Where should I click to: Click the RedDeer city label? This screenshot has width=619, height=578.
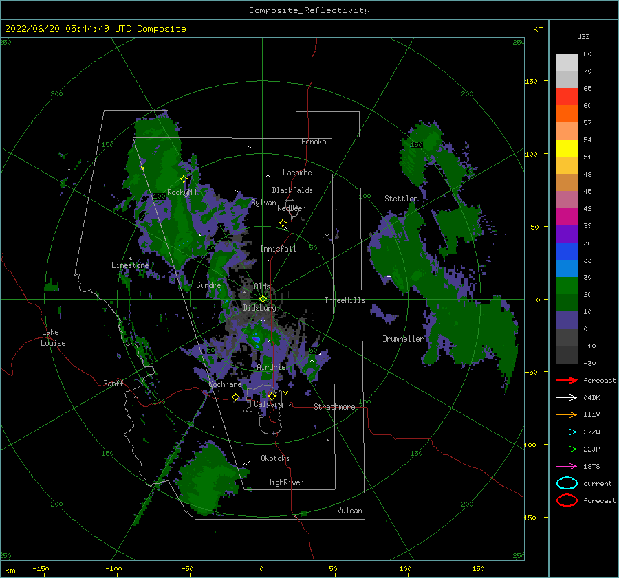point(292,208)
